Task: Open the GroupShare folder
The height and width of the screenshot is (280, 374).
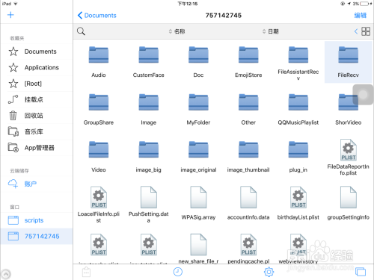Action: tap(99, 110)
